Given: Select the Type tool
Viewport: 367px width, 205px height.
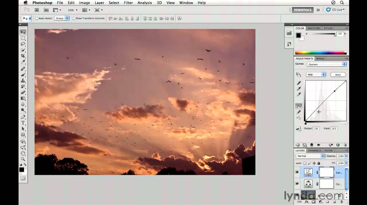Looking at the screenshot, I should [23, 123].
